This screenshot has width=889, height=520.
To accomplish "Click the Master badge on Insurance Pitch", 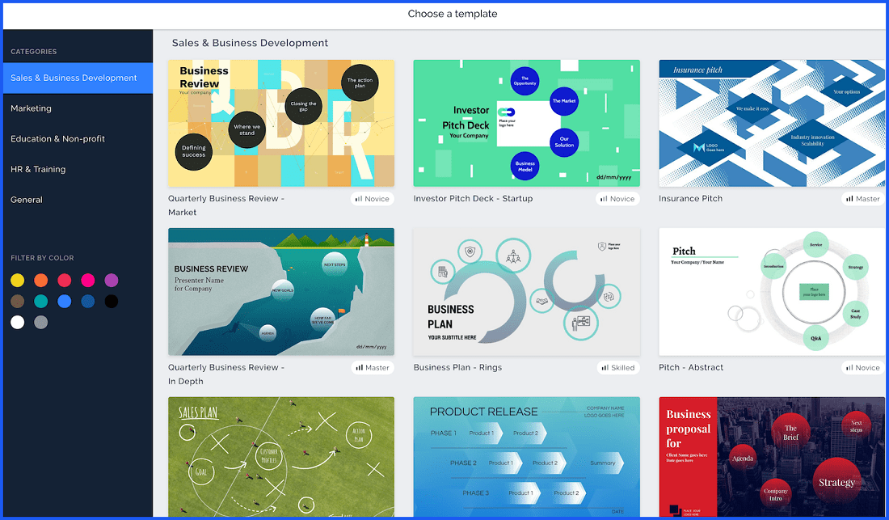I will (862, 198).
